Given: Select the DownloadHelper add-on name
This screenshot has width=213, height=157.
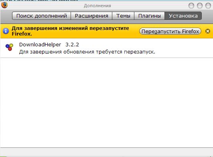Looking at the screenshot, I should click(x=40, y=45).
